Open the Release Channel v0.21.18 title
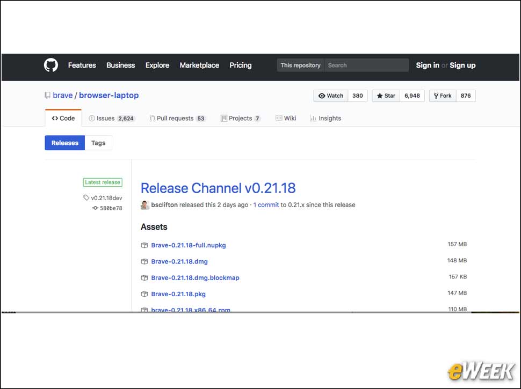This screenshot has height=389, width=521. (x=218, y=188)
